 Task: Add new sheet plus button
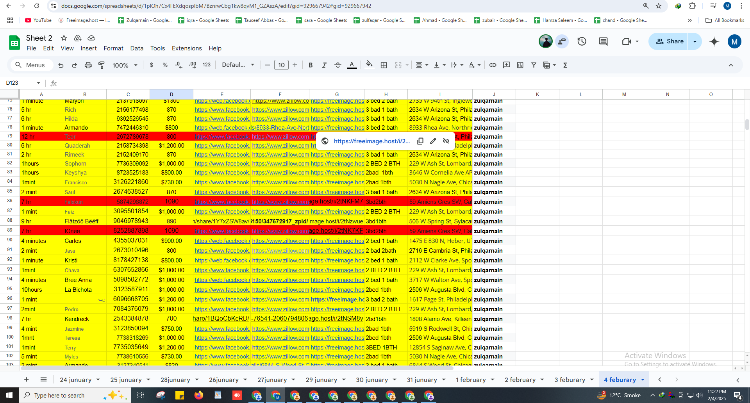click(27, 380)
